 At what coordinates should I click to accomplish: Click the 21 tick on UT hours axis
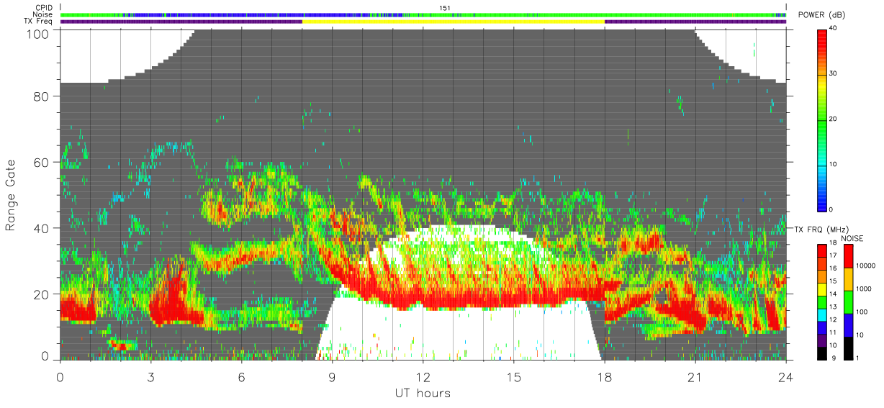click(x=695, y=377)
